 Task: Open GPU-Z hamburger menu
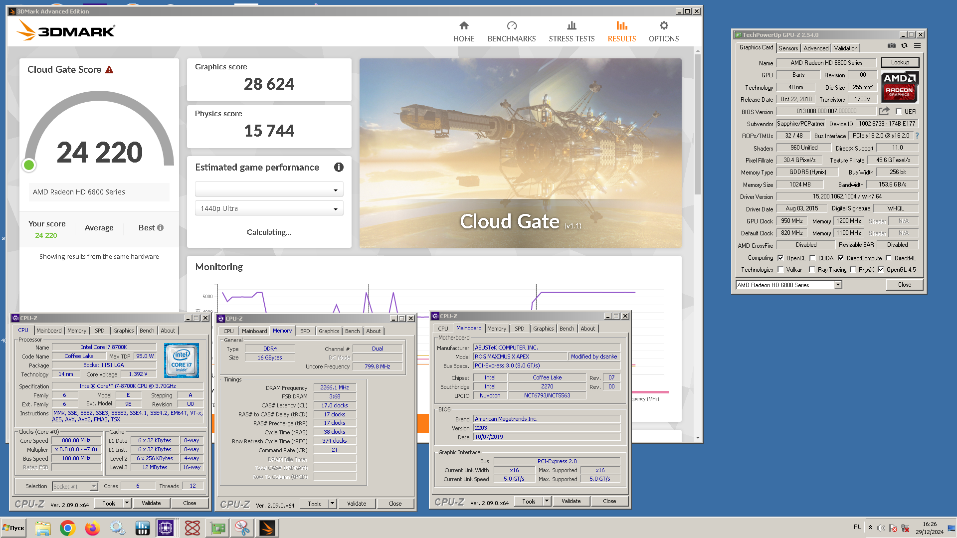pyautogui.click(x=917, y=46)
